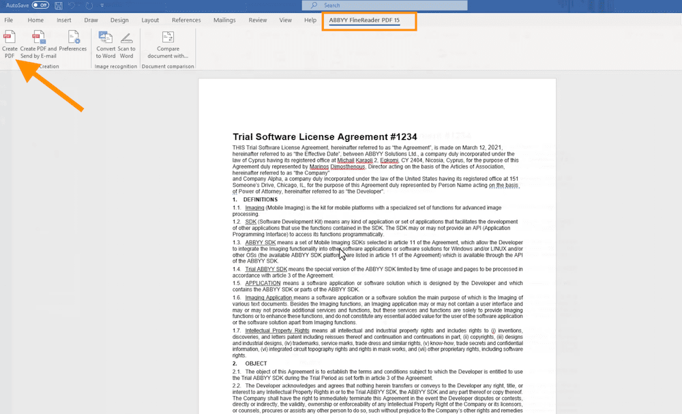Switch to the Layout tab
The height and width of the screenshot is (414, 682).
click(x=150, y=20)
